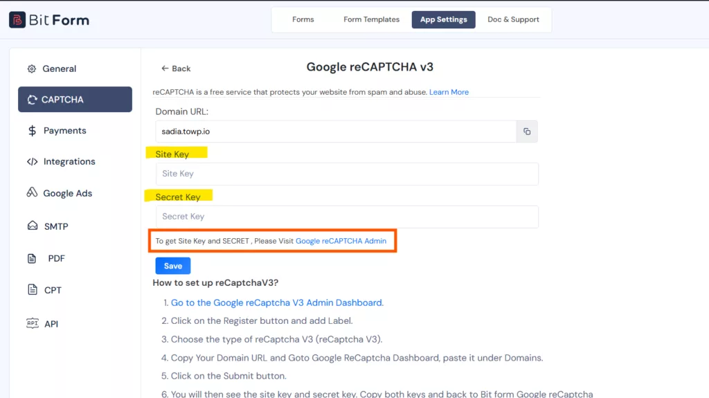Click the Google reCAPTCHA v3 heading
Screen dimensions: 709x398
coord(370,67)
